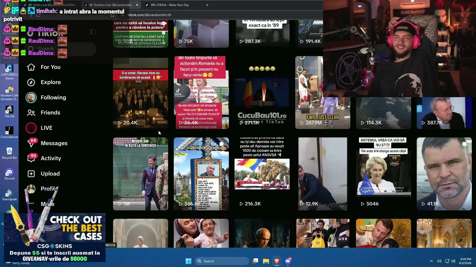
Task: Open video with 36.4K views
Action: coord(201,93)
